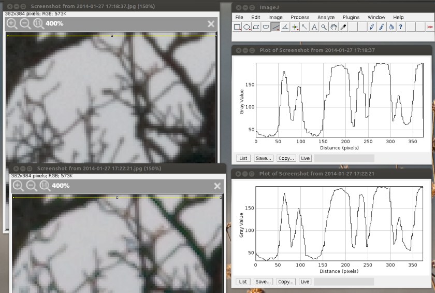Select the Flood Fill bucket tool
435x293 pixels.
tap(390, 27)
